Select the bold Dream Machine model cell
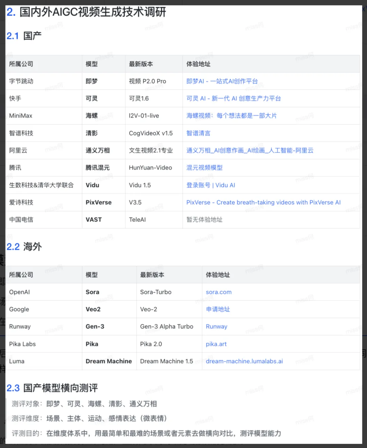 [x=109, y=361]
